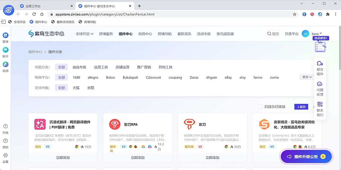Select 火狐 kernel support filter
341x170 pixels.
pyautogui.click(x=76, y=88)
